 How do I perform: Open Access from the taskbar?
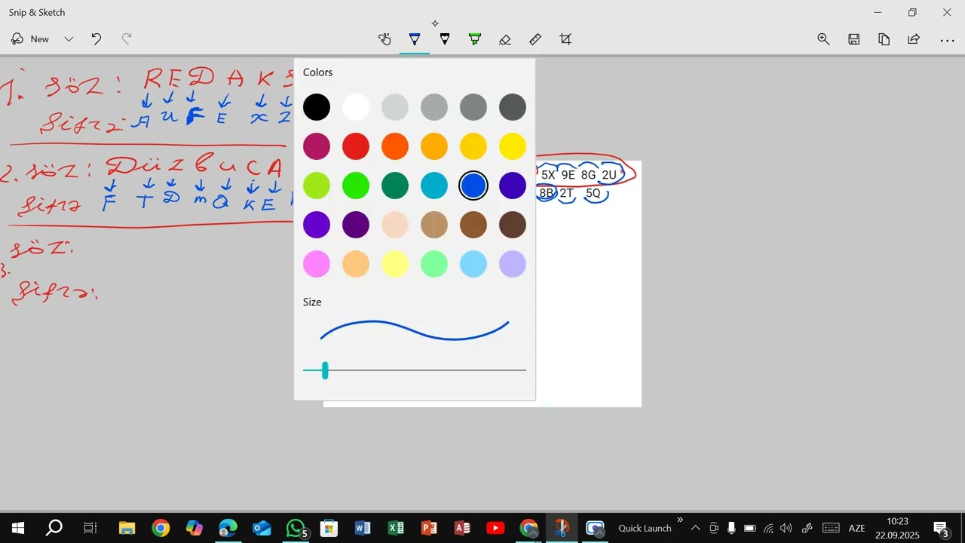(x=462, y=528)
